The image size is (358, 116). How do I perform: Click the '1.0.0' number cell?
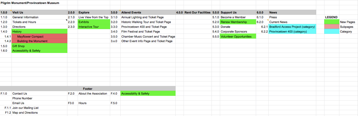pos(6,13)
